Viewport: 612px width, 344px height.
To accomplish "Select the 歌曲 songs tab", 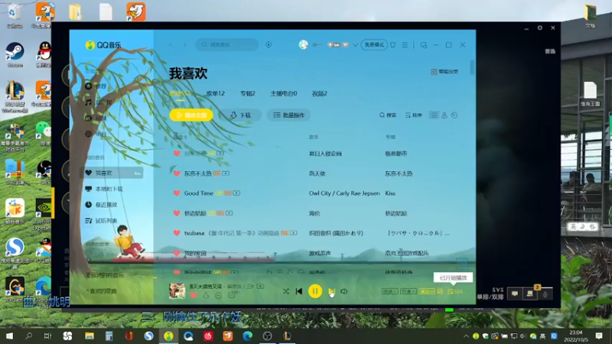I will point(181,93).
